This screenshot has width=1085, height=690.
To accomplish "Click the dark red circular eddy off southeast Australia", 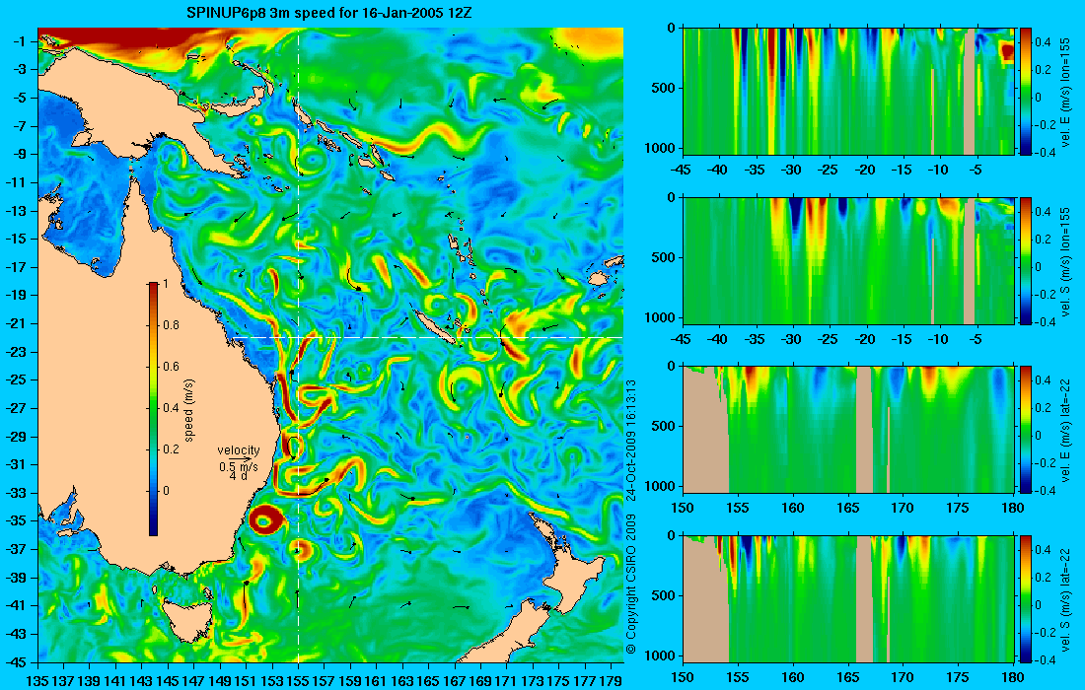I will click(267, 519).
